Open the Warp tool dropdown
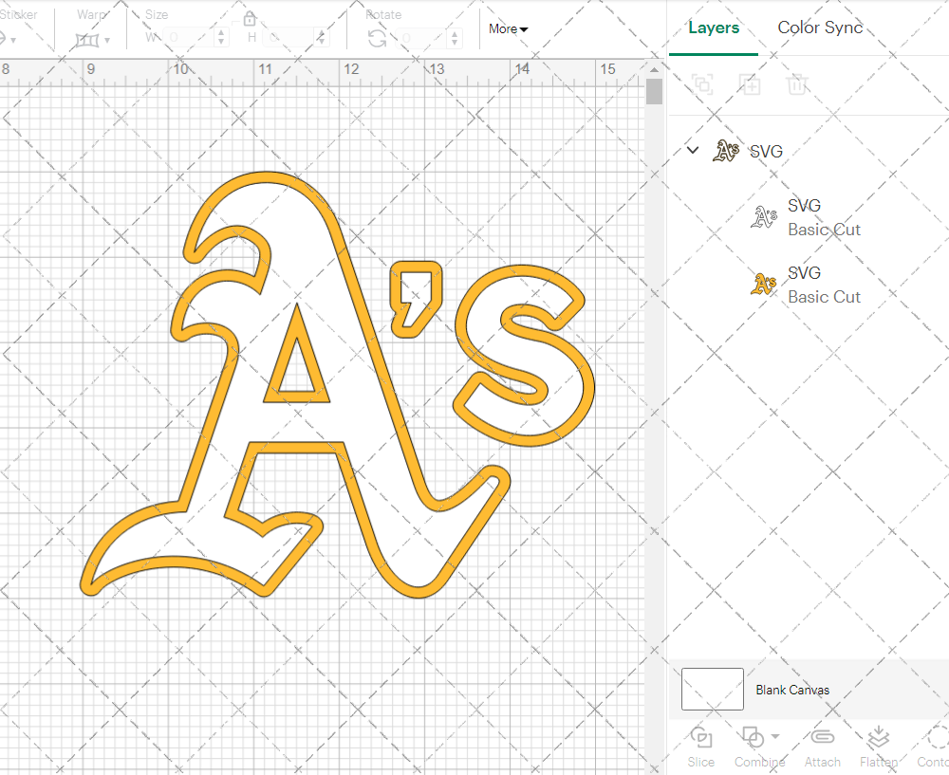This screenshot has height=775, width=949. pyautogui.click(x=107, y=41)
